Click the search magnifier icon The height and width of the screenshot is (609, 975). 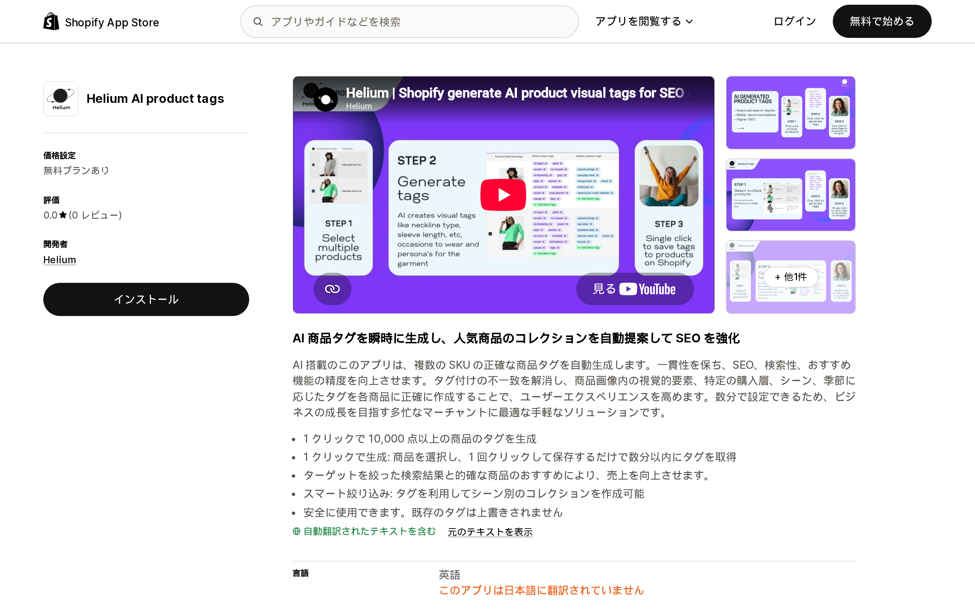click(258, 22)
